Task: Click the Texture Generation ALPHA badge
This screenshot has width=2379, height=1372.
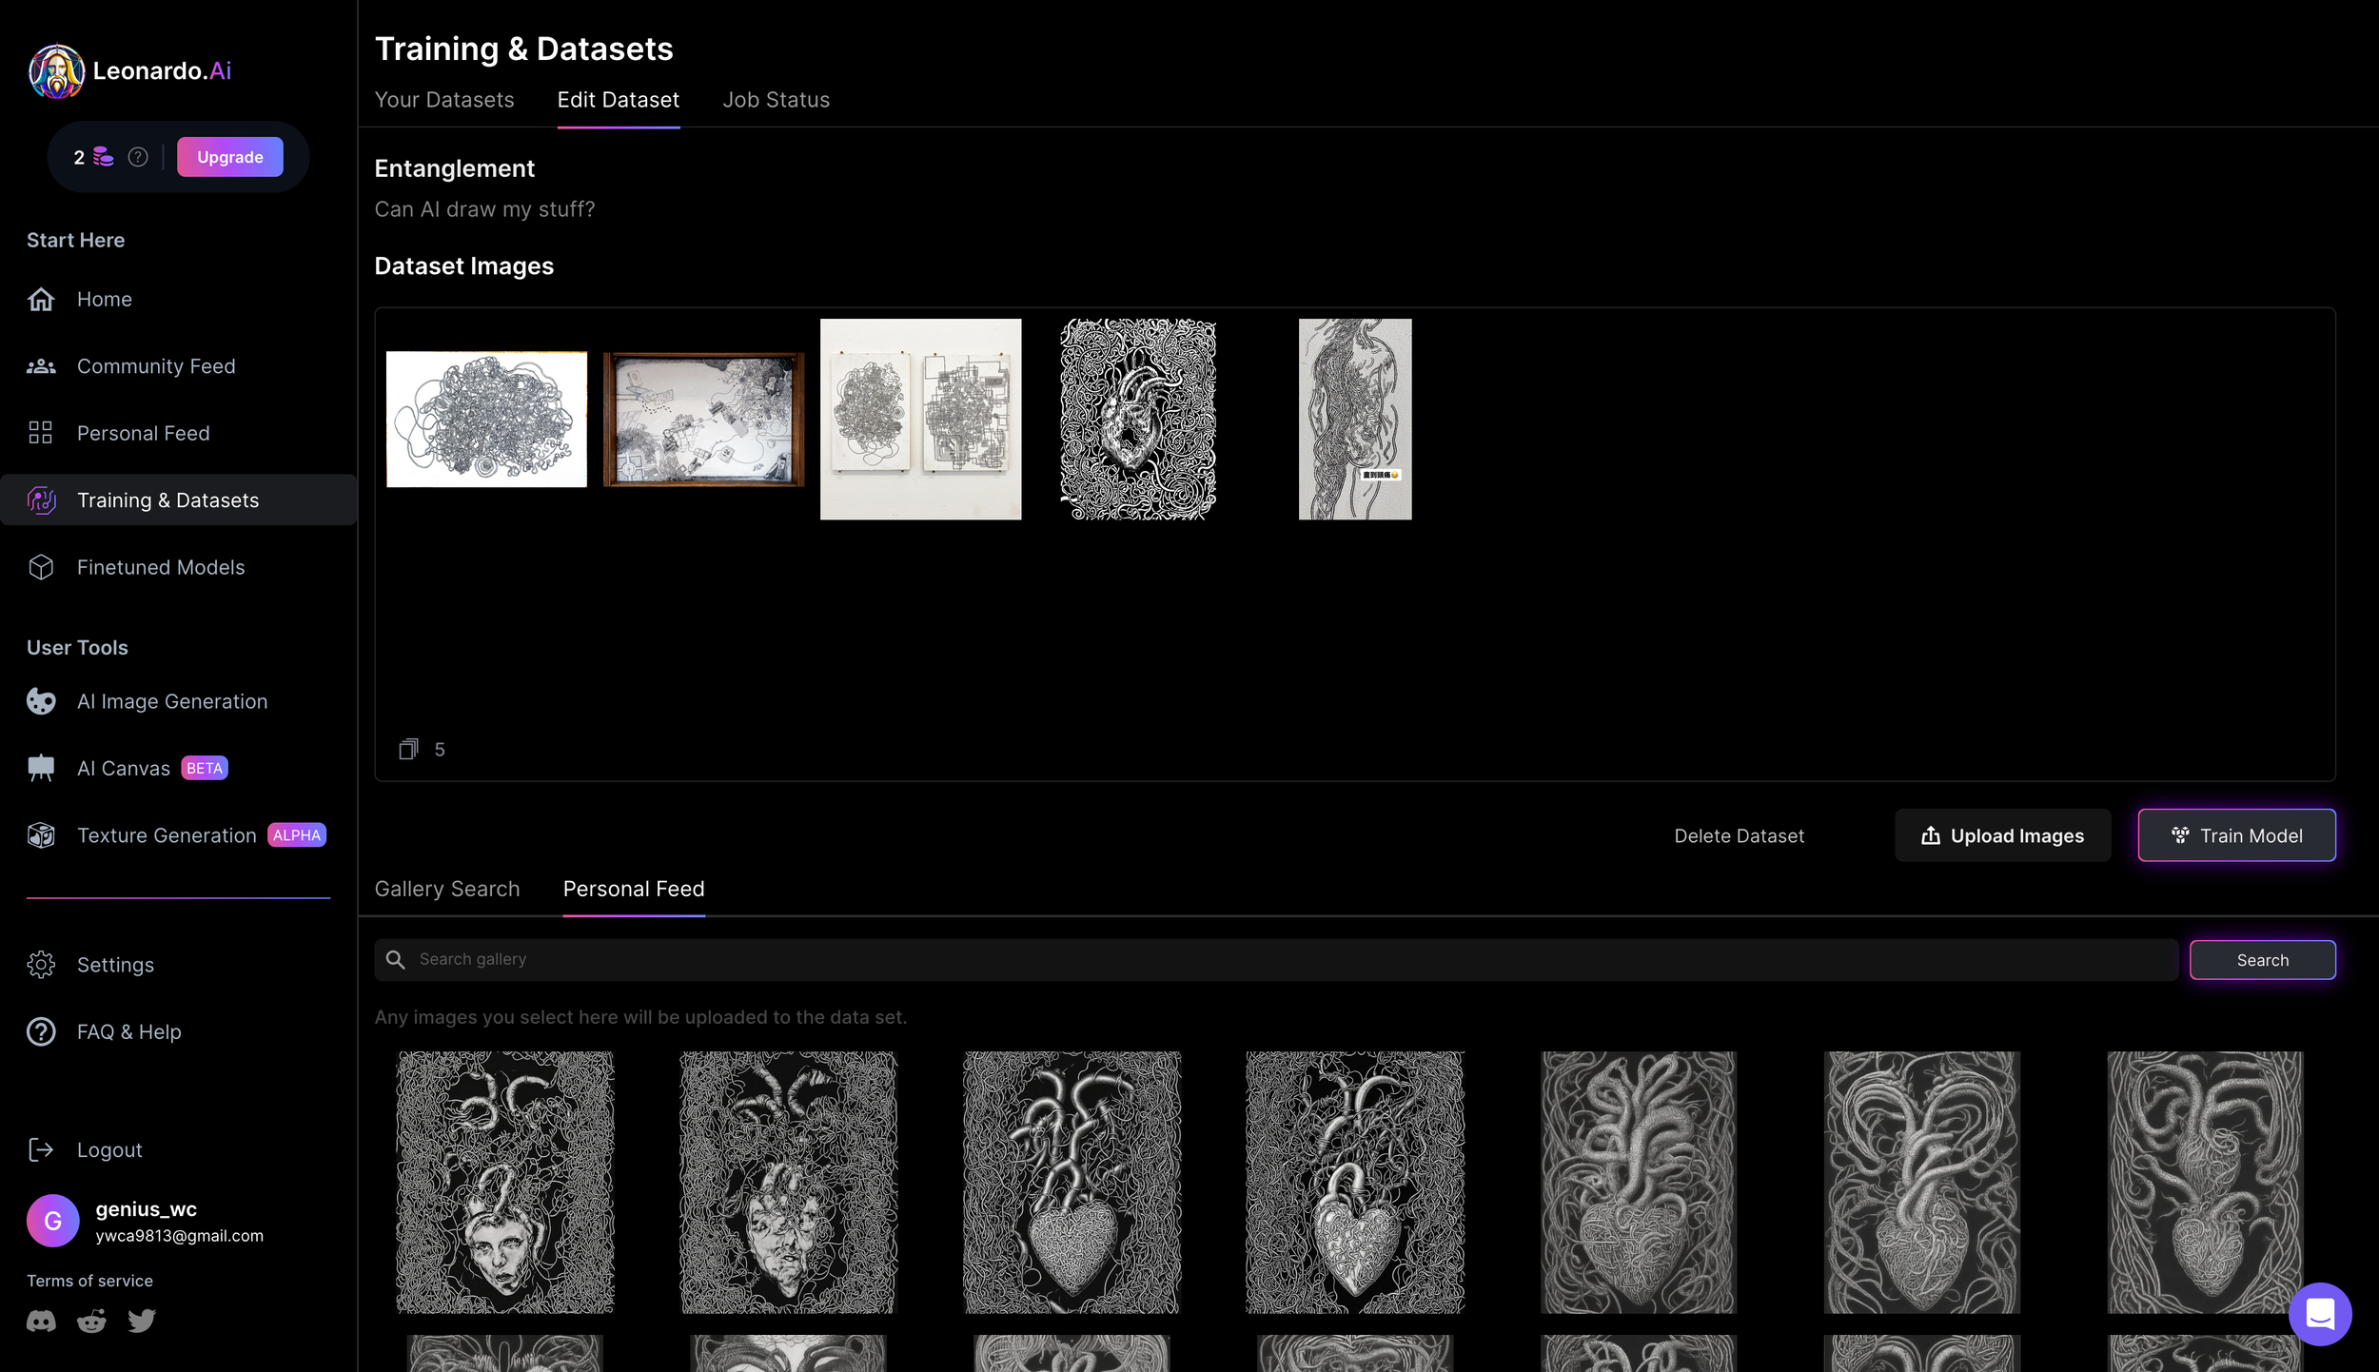Action: (297, 835)
